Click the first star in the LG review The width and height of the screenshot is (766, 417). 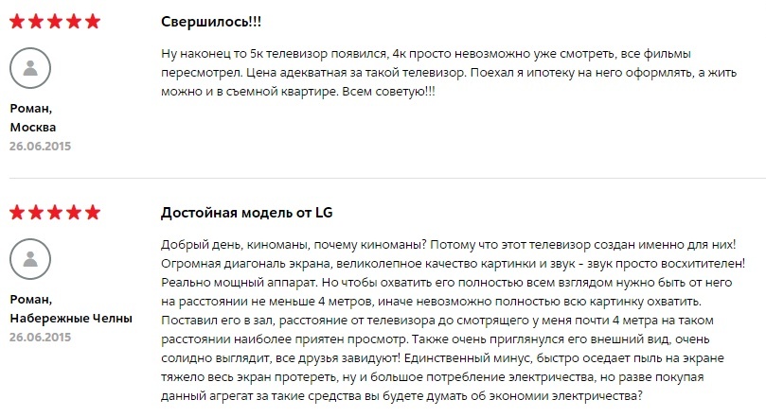click(17, 213)
